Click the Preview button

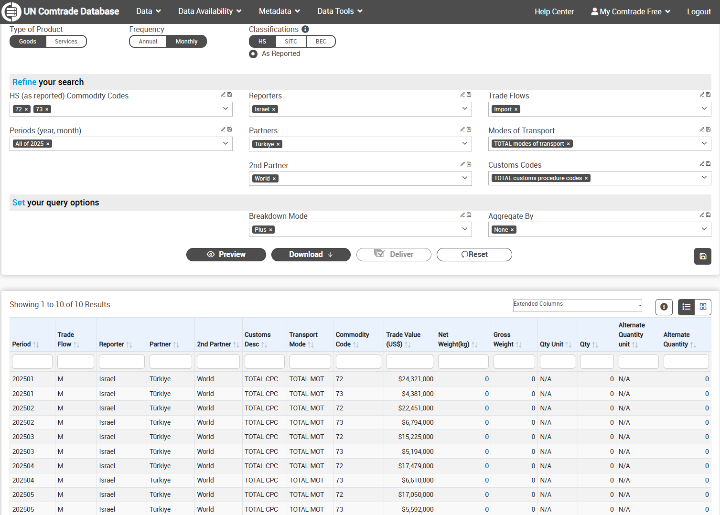[226, 255]
